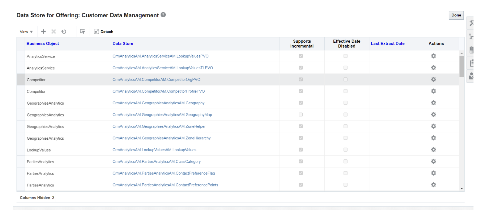
Task: Click the Refresh toolbar icon
Action: click(x=64, y=32)
